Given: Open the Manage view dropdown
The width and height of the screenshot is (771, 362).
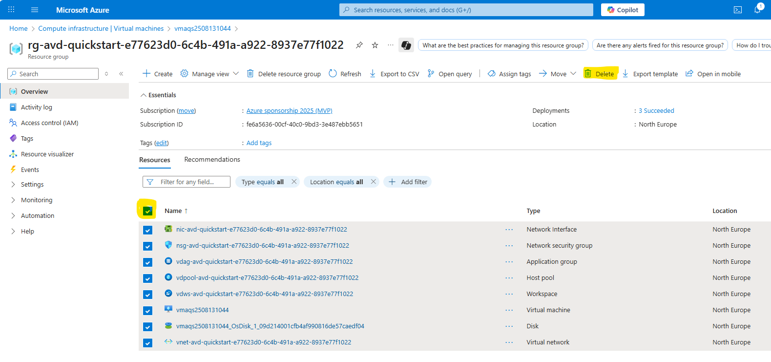Looking at the screenshot, I should [209, 74].
